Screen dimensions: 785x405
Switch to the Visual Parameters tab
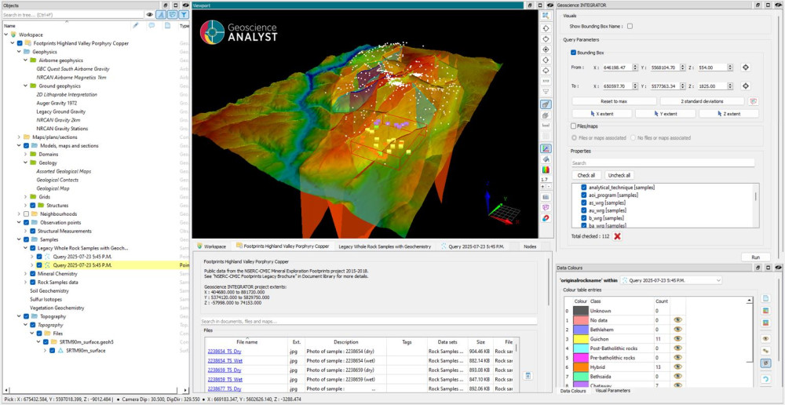pyautogui.click(x=612, y=390)
